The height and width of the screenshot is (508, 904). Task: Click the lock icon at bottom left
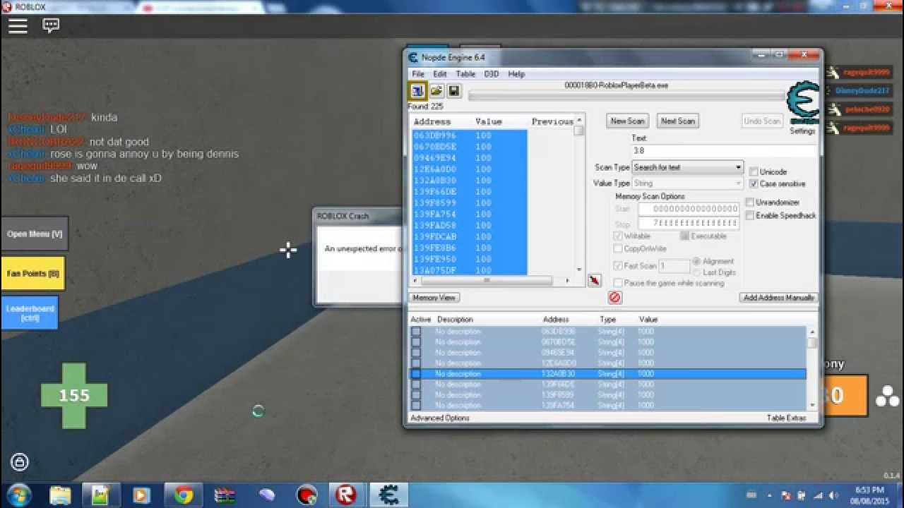tap(20, 463)
